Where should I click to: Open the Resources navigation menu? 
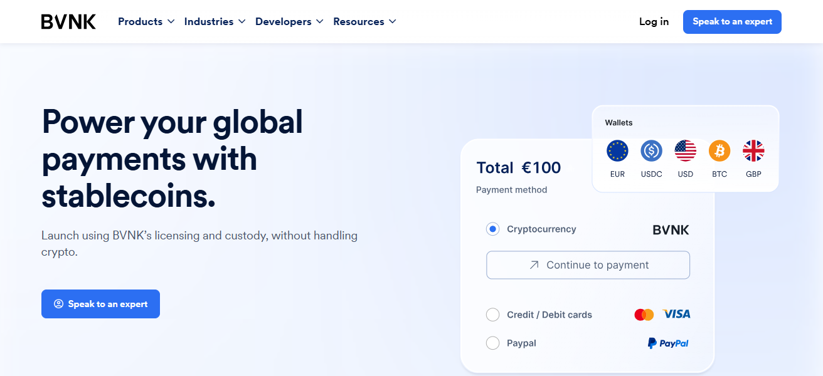click(364, 22)
